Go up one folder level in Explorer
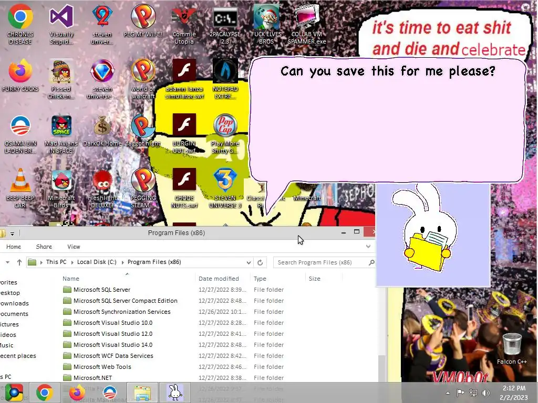The image size is (538, 403). 19,262
